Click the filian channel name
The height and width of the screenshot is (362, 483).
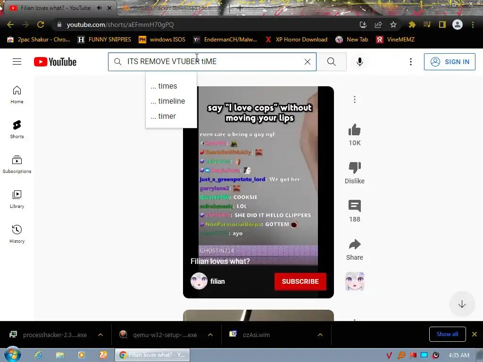click(217, 281)
